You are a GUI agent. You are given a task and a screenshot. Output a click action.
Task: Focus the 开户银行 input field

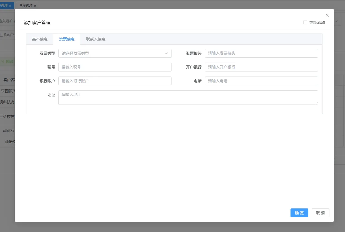click(x=261, y=67)
